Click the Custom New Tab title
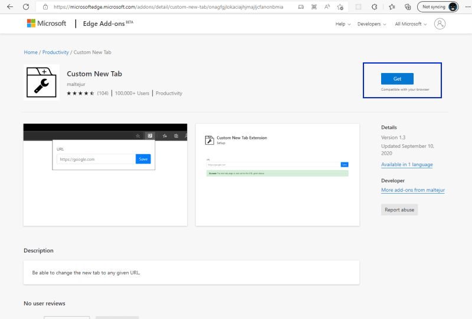This screenshot has height=319, width=472. pos(94,74)
